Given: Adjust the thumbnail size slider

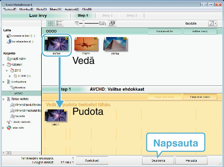Looking at the screenshot, I should click(89, 23).
